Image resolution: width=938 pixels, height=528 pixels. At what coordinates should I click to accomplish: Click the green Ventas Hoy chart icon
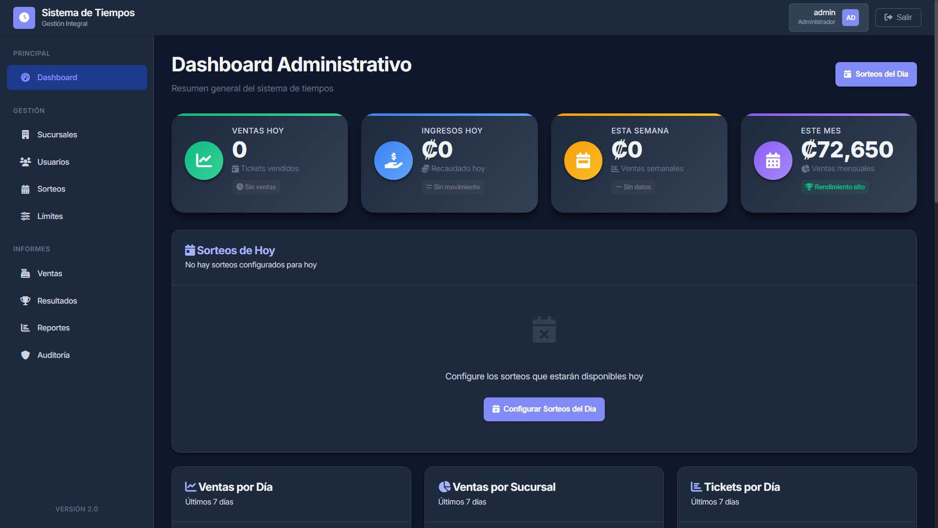click(204, 160)
